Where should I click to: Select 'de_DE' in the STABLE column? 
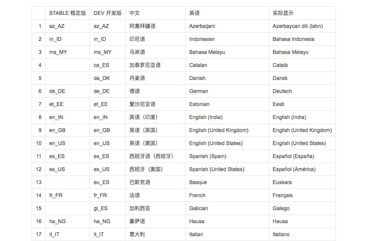pos(68,91)
